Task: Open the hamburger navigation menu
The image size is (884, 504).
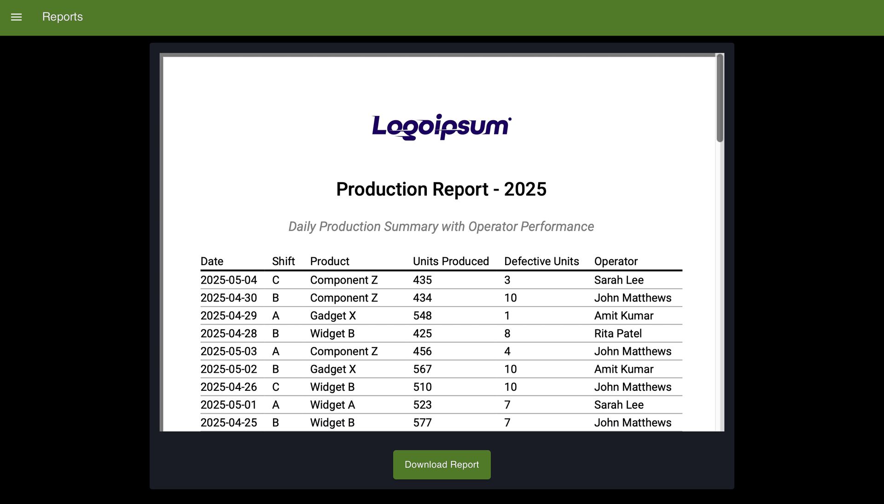Action: coord(17,17)
